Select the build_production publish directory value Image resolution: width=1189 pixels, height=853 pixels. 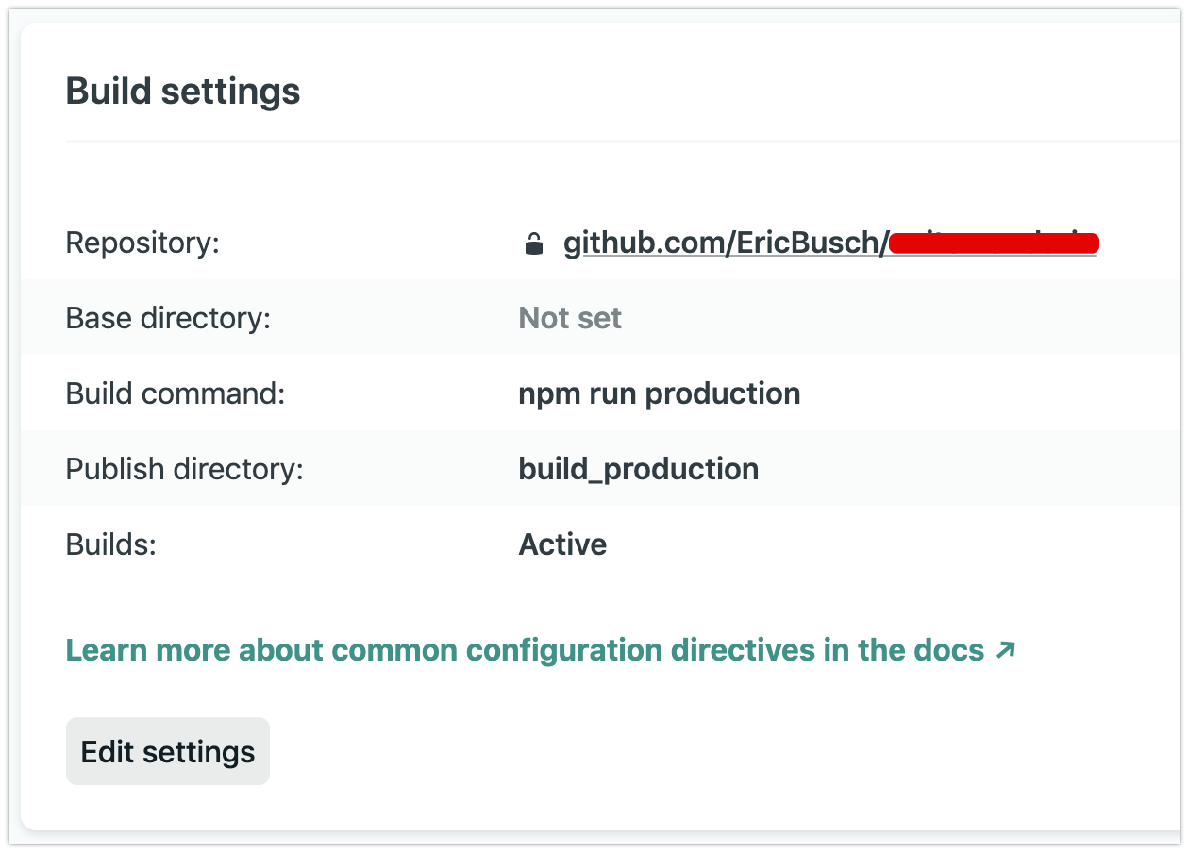click(639, 469)
